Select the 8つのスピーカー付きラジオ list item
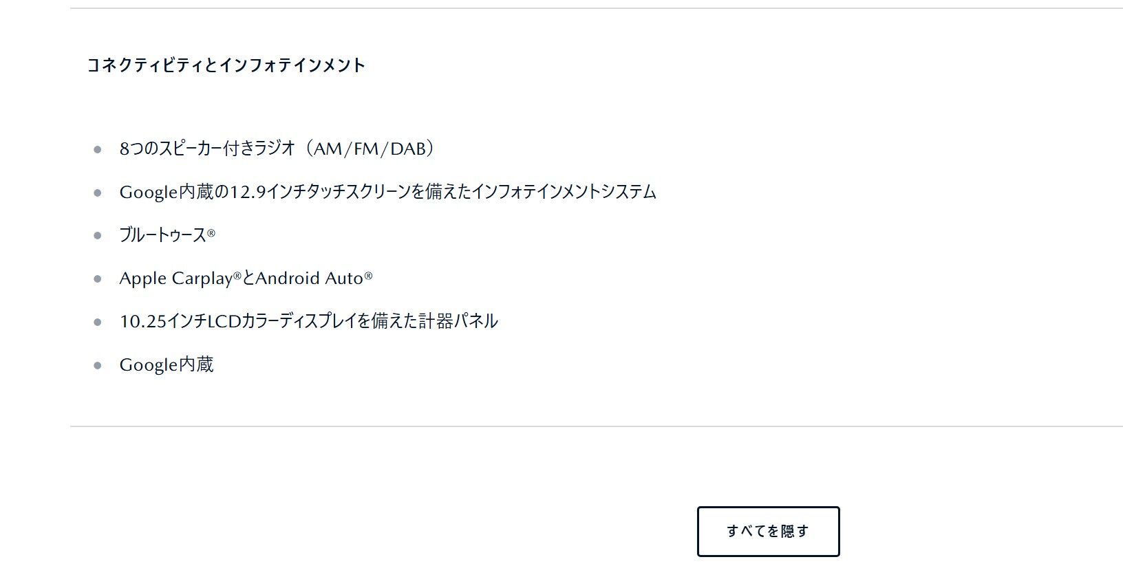1123x566 pixels. (206, 149)
